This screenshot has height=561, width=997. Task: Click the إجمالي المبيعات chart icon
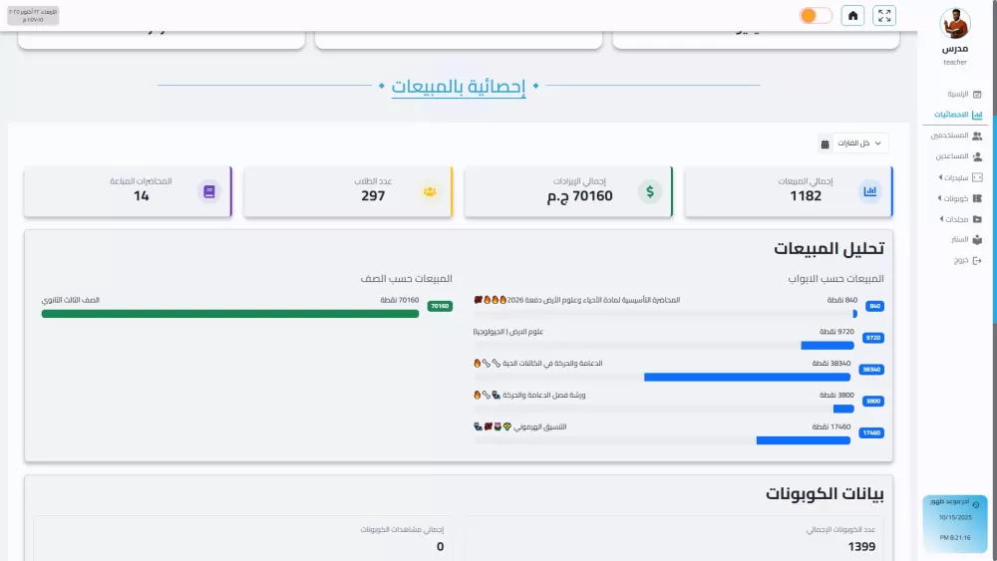[870, 191]
